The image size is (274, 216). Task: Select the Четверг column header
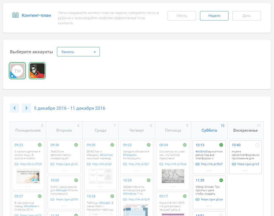137,130
